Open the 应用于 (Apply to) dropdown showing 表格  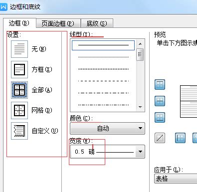click(x=176, y=179)
